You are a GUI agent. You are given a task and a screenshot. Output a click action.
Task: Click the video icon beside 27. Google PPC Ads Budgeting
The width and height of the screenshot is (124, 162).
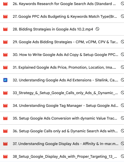coord(5,16)
